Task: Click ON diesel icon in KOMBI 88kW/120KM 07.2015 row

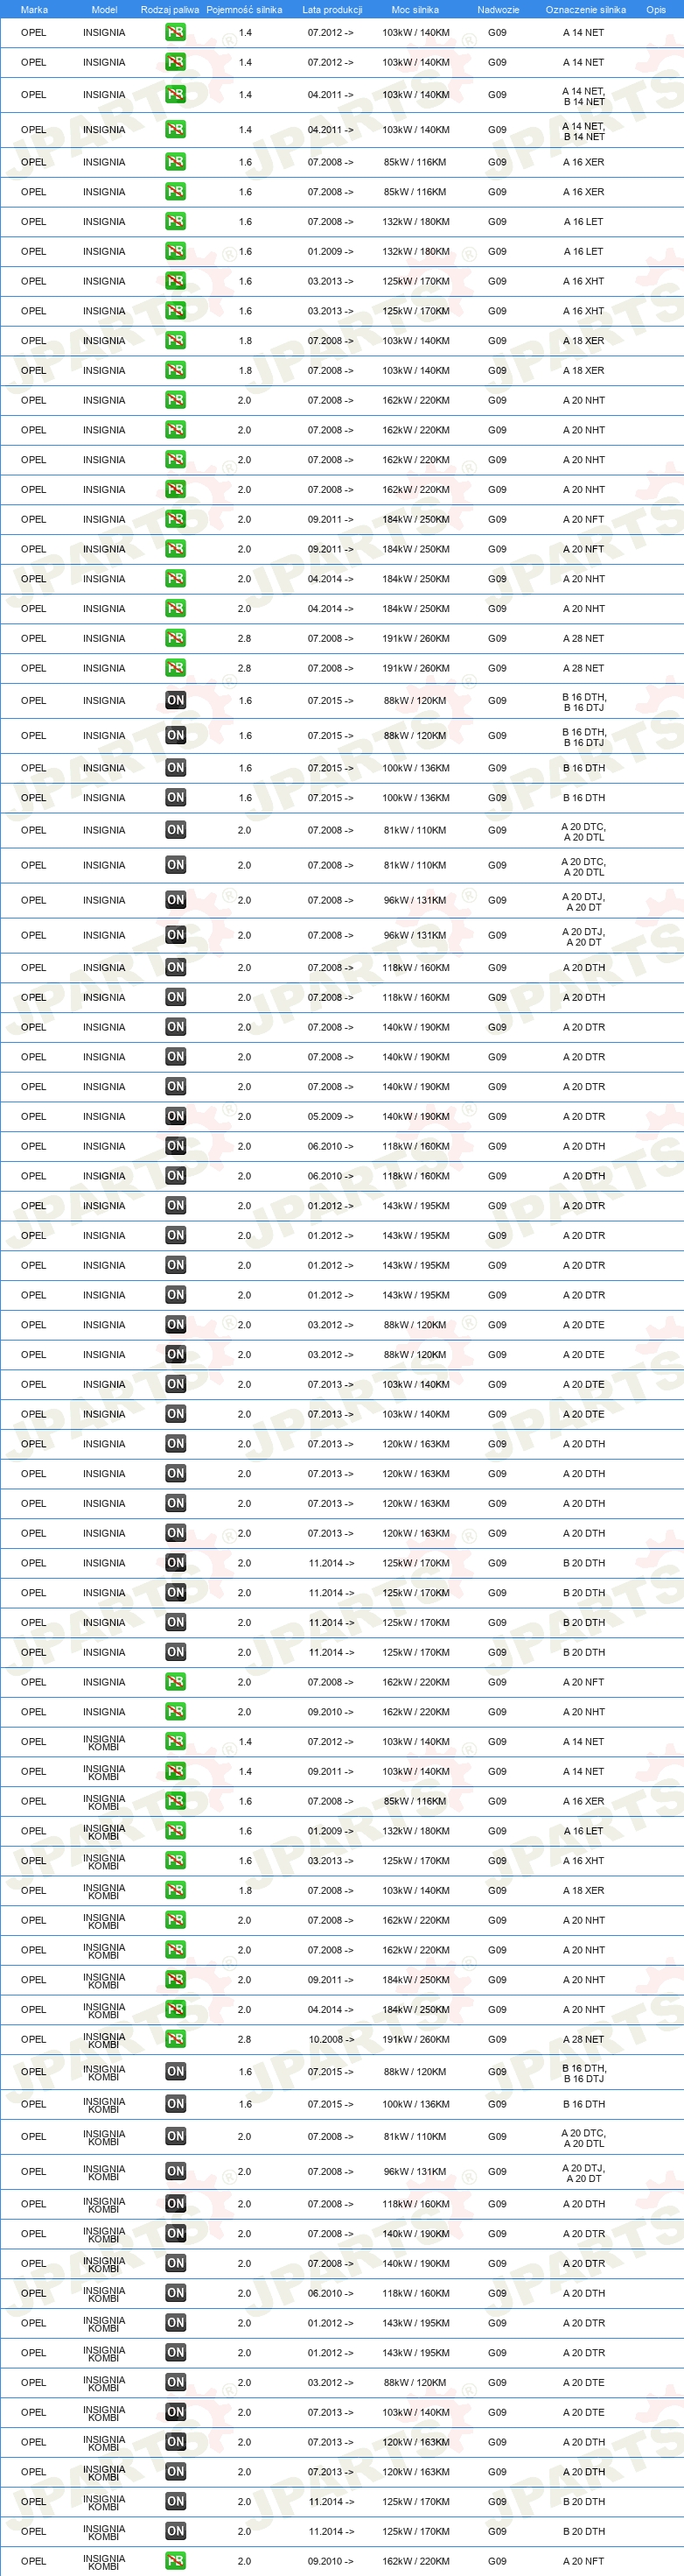Action: pyautogui.click(x=175, y=2071)
